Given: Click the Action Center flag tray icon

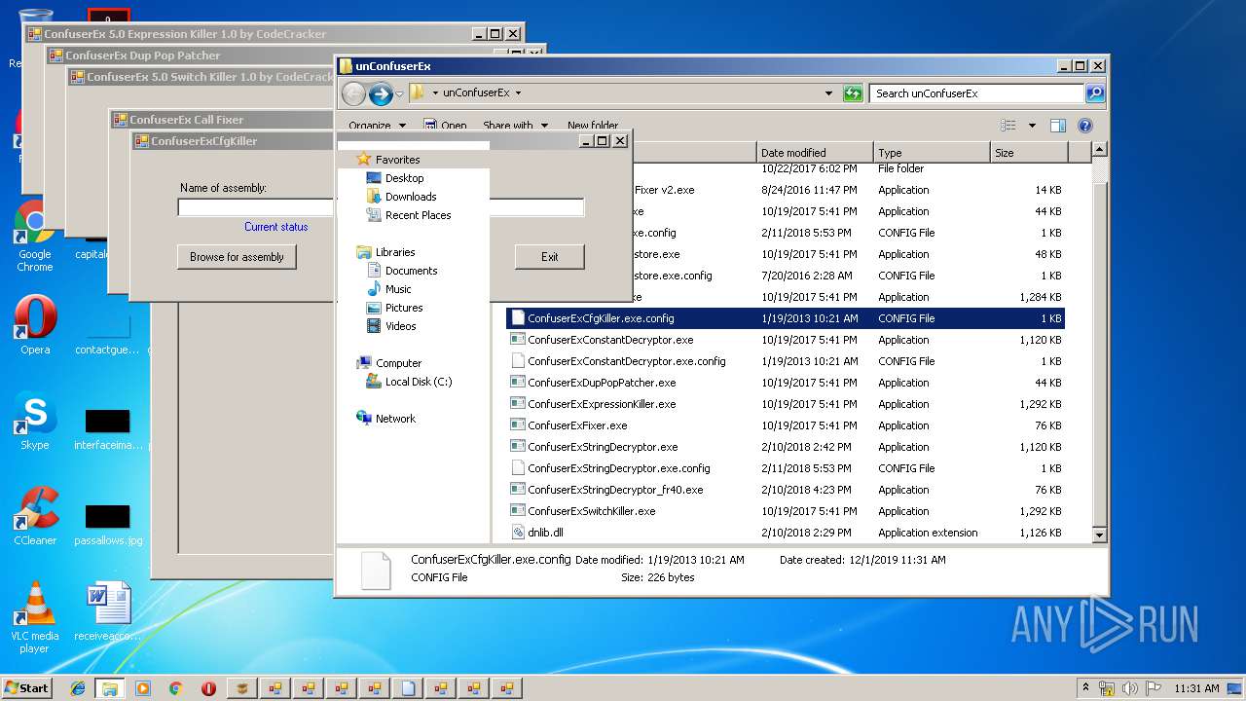Looking at the screenshot, I should coord(1154,688).
